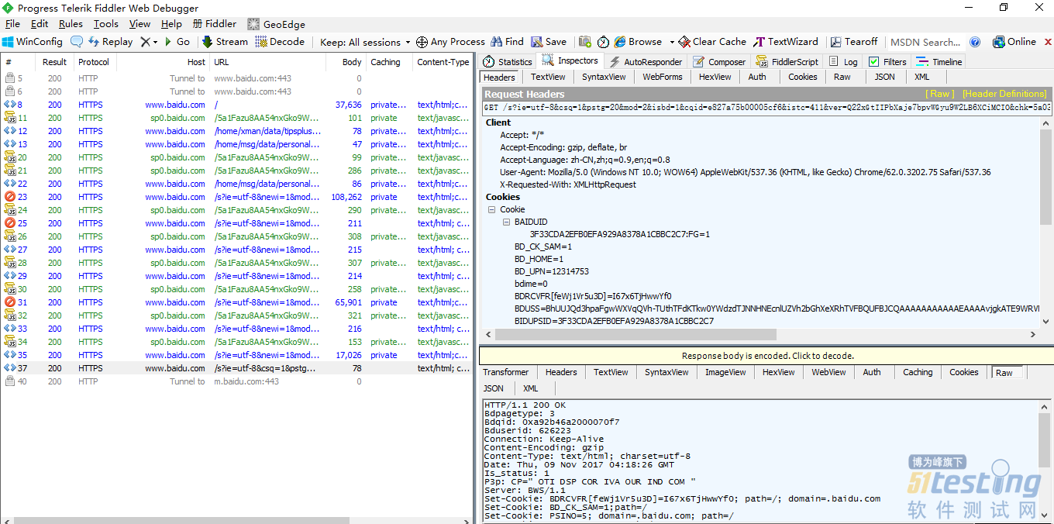This screenshot has width=1054, height=524.
Task: Click the Save toolbar button
Action: [549, 42]
